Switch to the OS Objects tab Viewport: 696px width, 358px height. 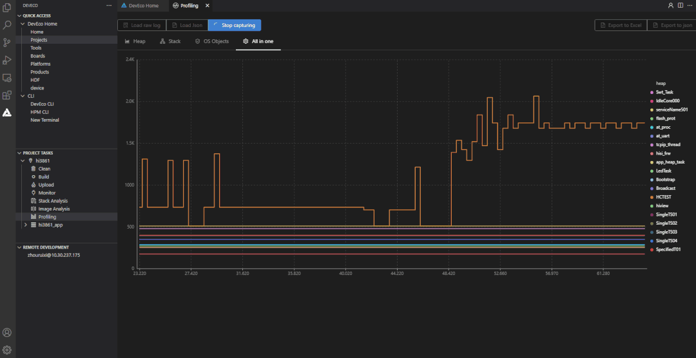(x=211, y=41)
